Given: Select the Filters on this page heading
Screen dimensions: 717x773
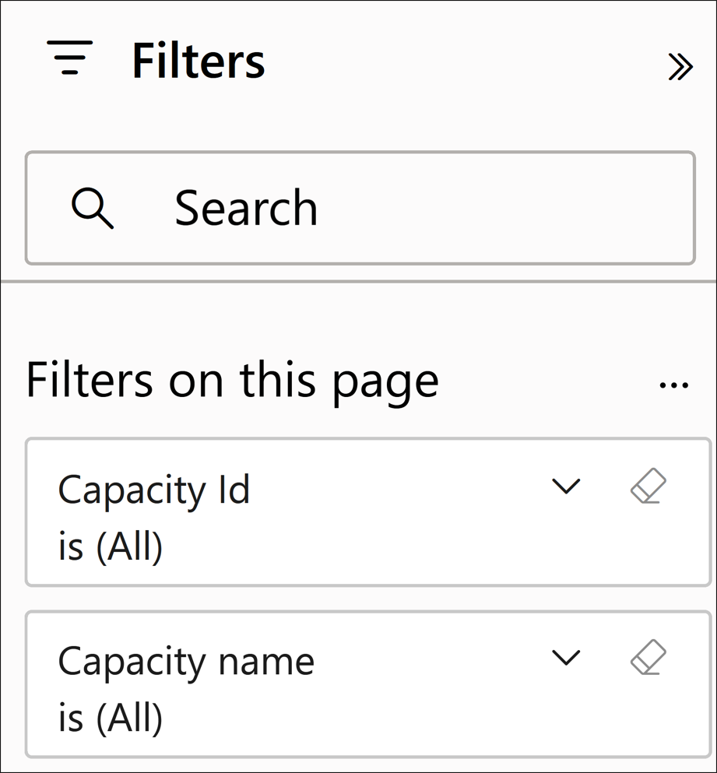Looking at the screenshot, I should pyautogui.click(x=232, y=381).
